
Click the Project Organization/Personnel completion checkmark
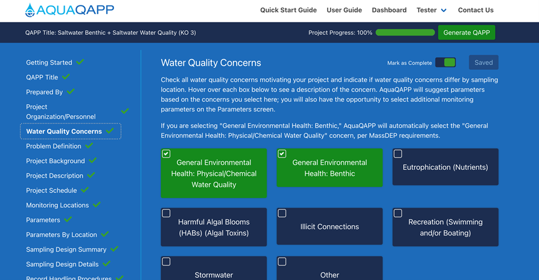coord(125,111)
